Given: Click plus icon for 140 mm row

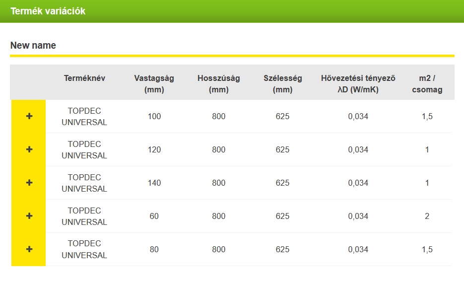Looking at the screenshot, I should [x=29, y=183].
